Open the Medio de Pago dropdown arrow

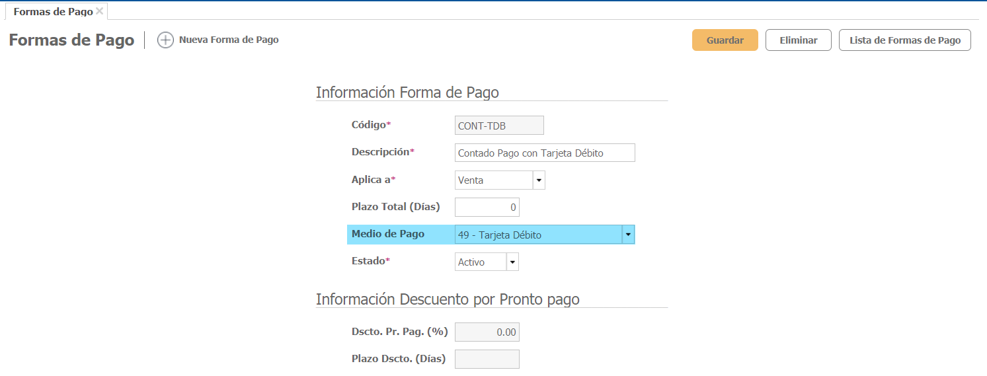pyautogui.click(x=628, y=235)
